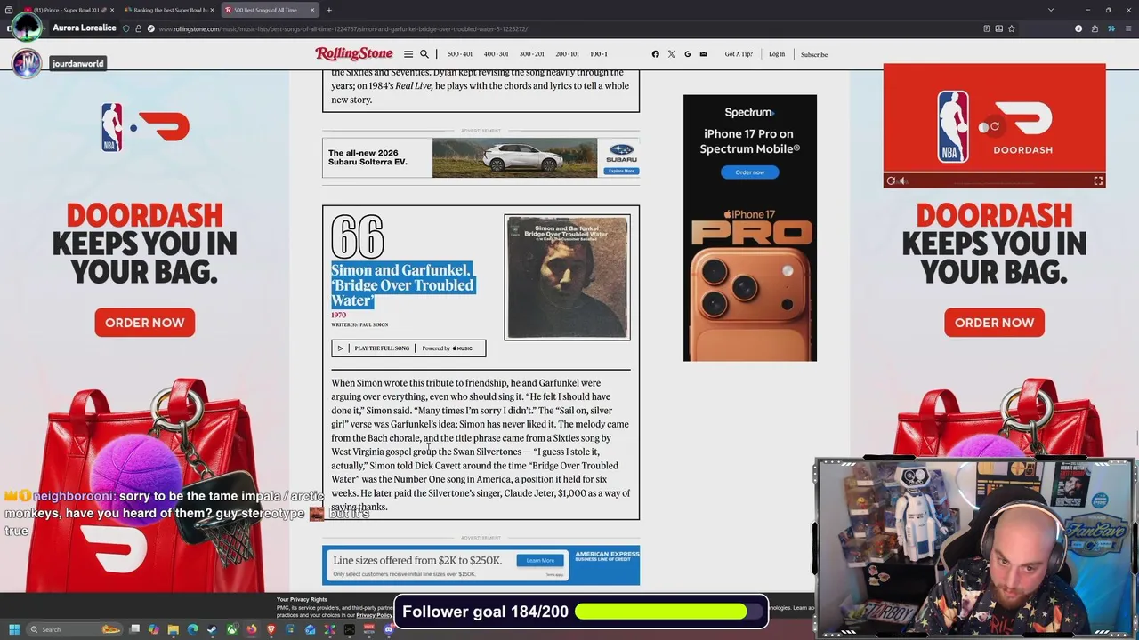This screenshot has height=640, width=1139.
Task: Open Xbox app from the taskbar
Action: click(232, 629)
